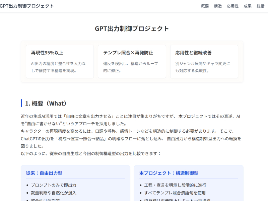Click the 従来：自由出力型 comparison heading
The height and width of the screenshot is (201, 268).
(x=44, y=173)
